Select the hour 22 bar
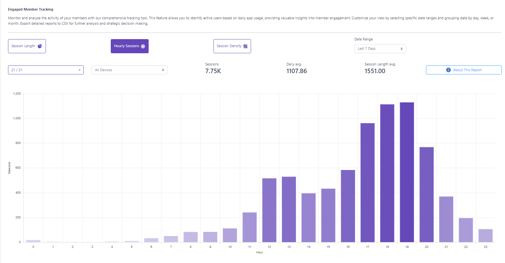Image resolution: width=505 pixels, height=263 pixels. (x=466, y=230)
